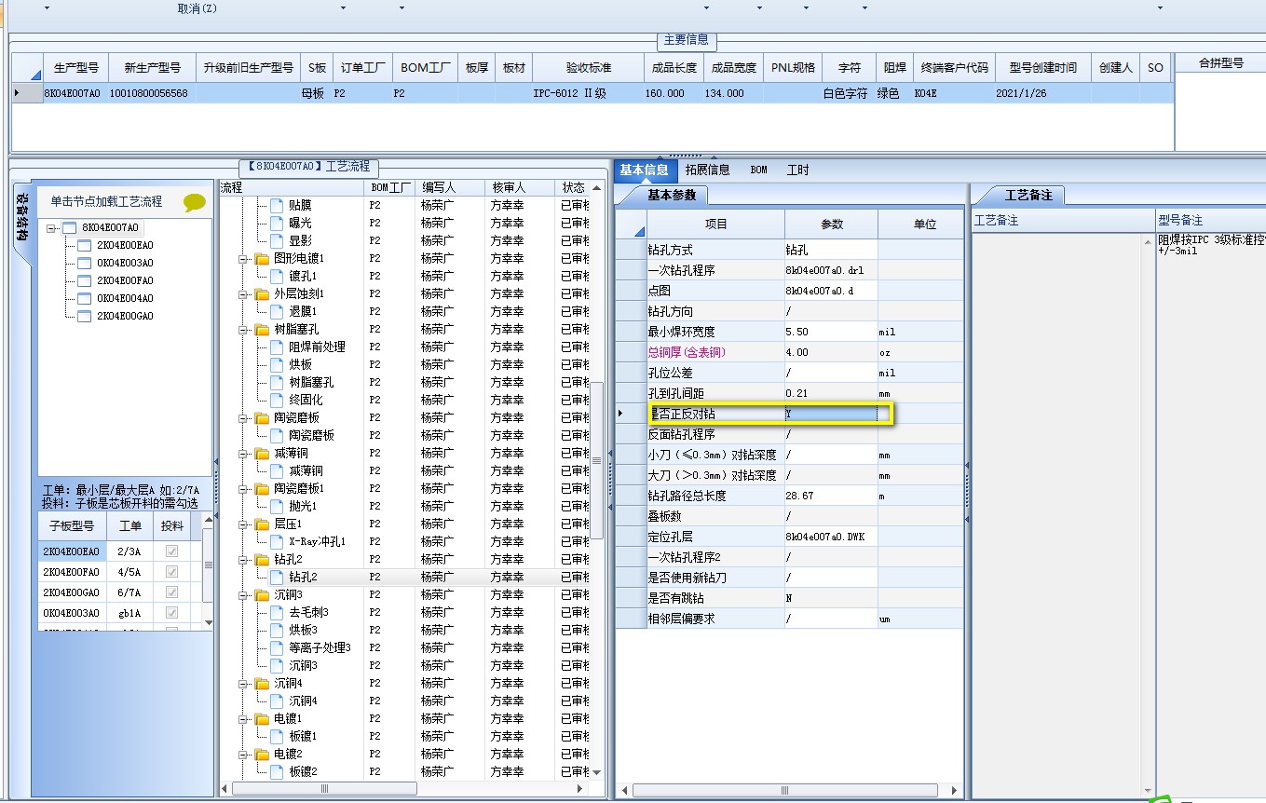Click the 8K04E007A0 root node icon
The height and width of the screenshot is (803, 1266).
(69, 227)
